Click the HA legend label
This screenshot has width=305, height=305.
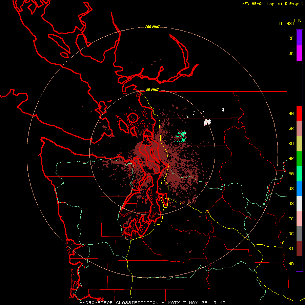[x=291, y=114]
